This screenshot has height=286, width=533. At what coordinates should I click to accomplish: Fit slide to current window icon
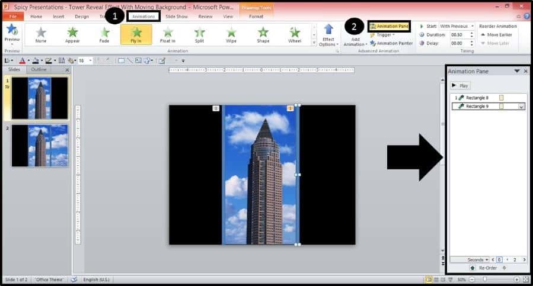[x=526, y=279]
